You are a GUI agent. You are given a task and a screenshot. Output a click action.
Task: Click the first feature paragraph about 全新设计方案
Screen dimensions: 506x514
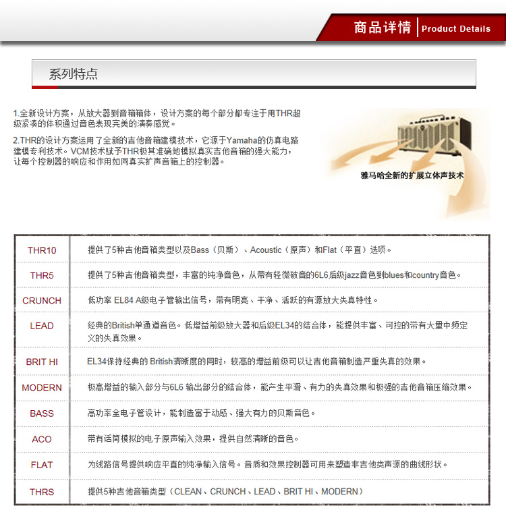click(x=157, y=118)
